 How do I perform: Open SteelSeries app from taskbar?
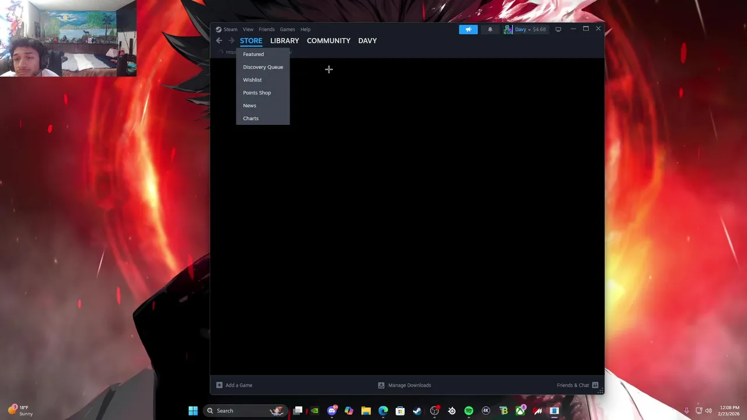452,411
